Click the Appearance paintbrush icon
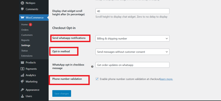Image resolution: width=221 pixels, height=101 pixels. 22,90
